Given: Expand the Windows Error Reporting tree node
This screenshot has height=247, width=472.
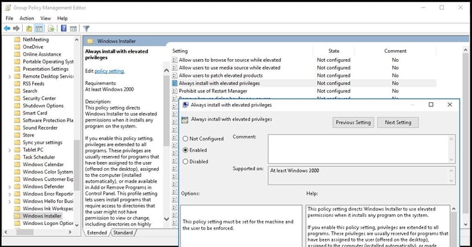Looking at the screenshot, I should [x=10, y=194].
